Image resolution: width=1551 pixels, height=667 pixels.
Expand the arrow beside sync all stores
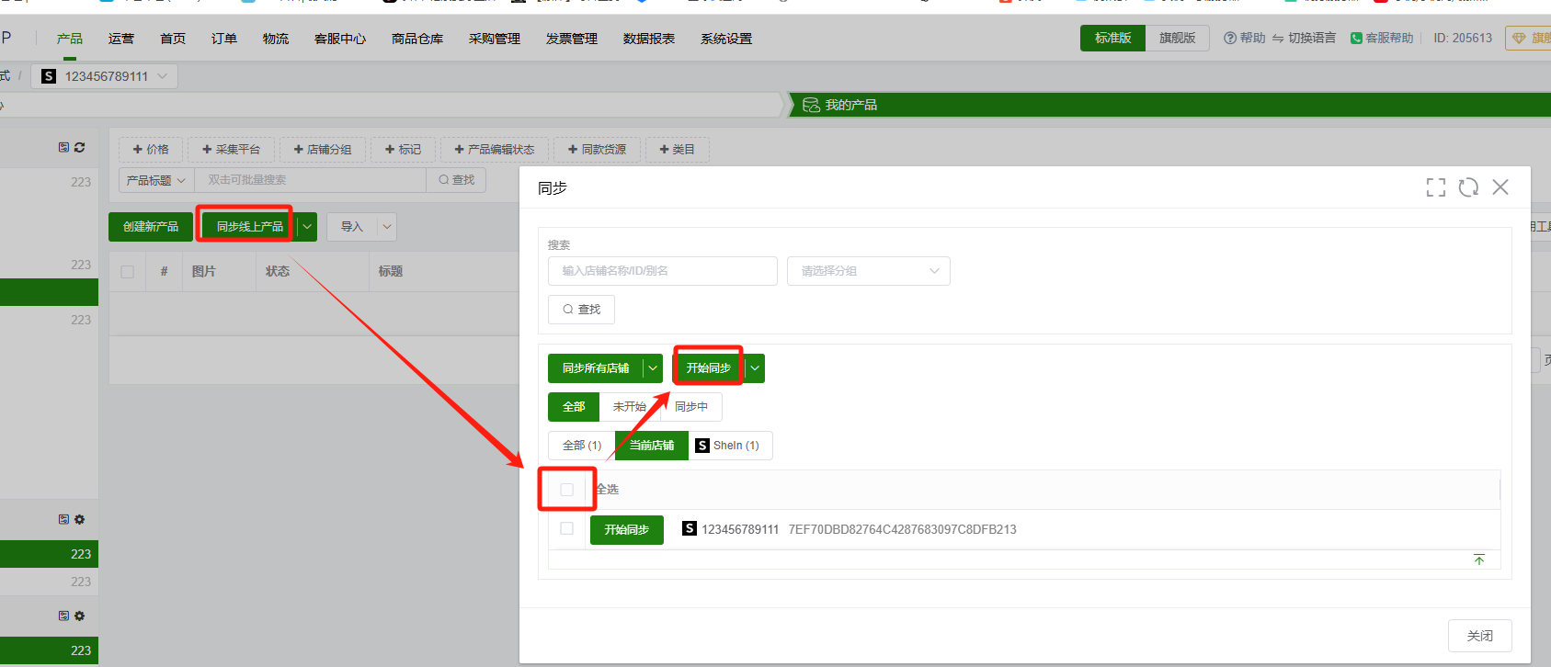pos(653,368)
